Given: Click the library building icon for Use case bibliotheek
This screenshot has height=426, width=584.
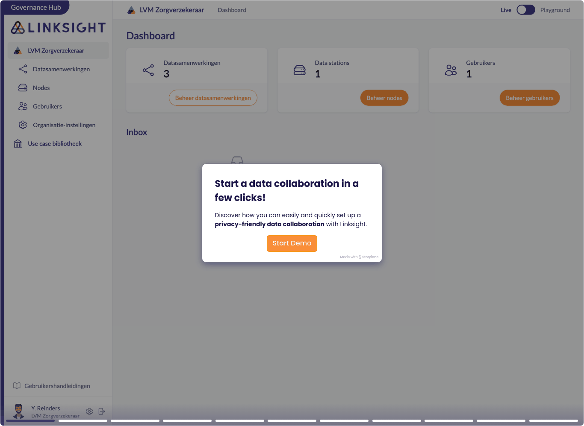Looking at the screenshot, I should tap(18, 143).
